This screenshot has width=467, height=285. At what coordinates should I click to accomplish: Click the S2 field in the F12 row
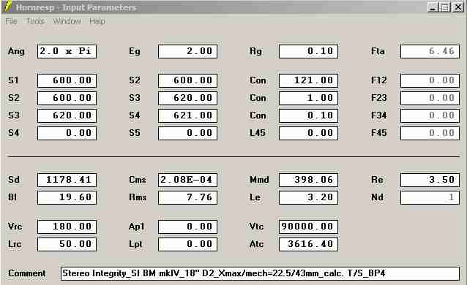[187, 80]
